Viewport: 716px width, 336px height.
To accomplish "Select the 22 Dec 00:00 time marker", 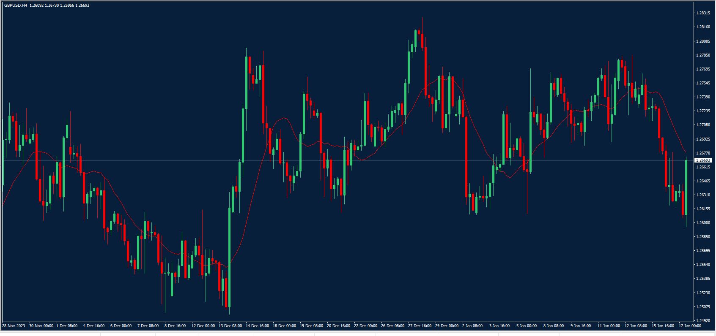I will tap(365, 326).
